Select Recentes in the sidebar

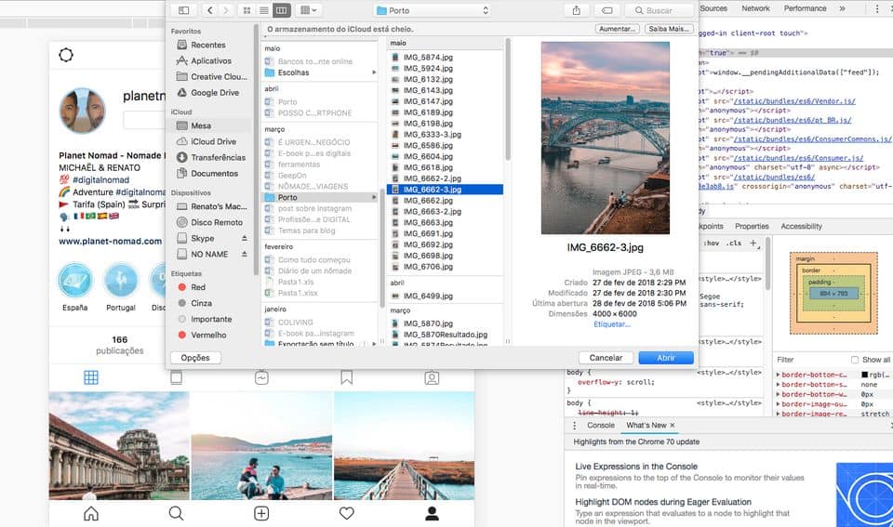(207, 45)
